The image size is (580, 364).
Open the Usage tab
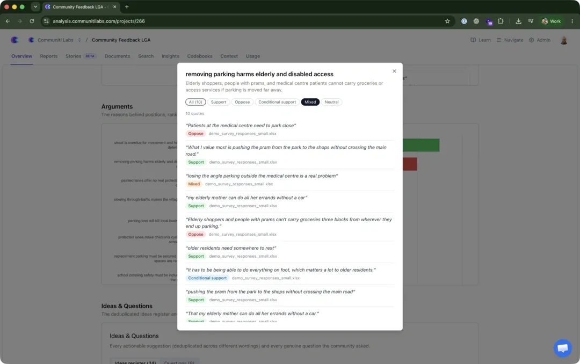[x=252, y=56]
